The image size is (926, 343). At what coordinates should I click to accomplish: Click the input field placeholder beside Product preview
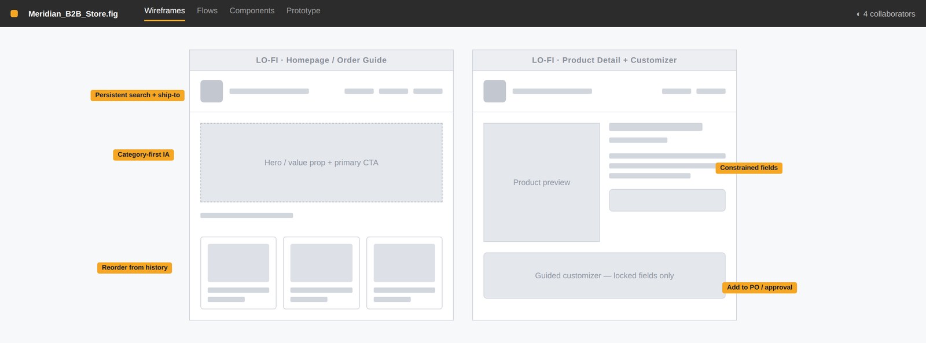click(x=667, y=200)
